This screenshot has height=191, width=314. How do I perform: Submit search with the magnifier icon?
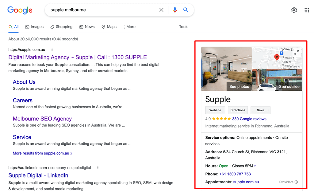[x=186, y=10]
